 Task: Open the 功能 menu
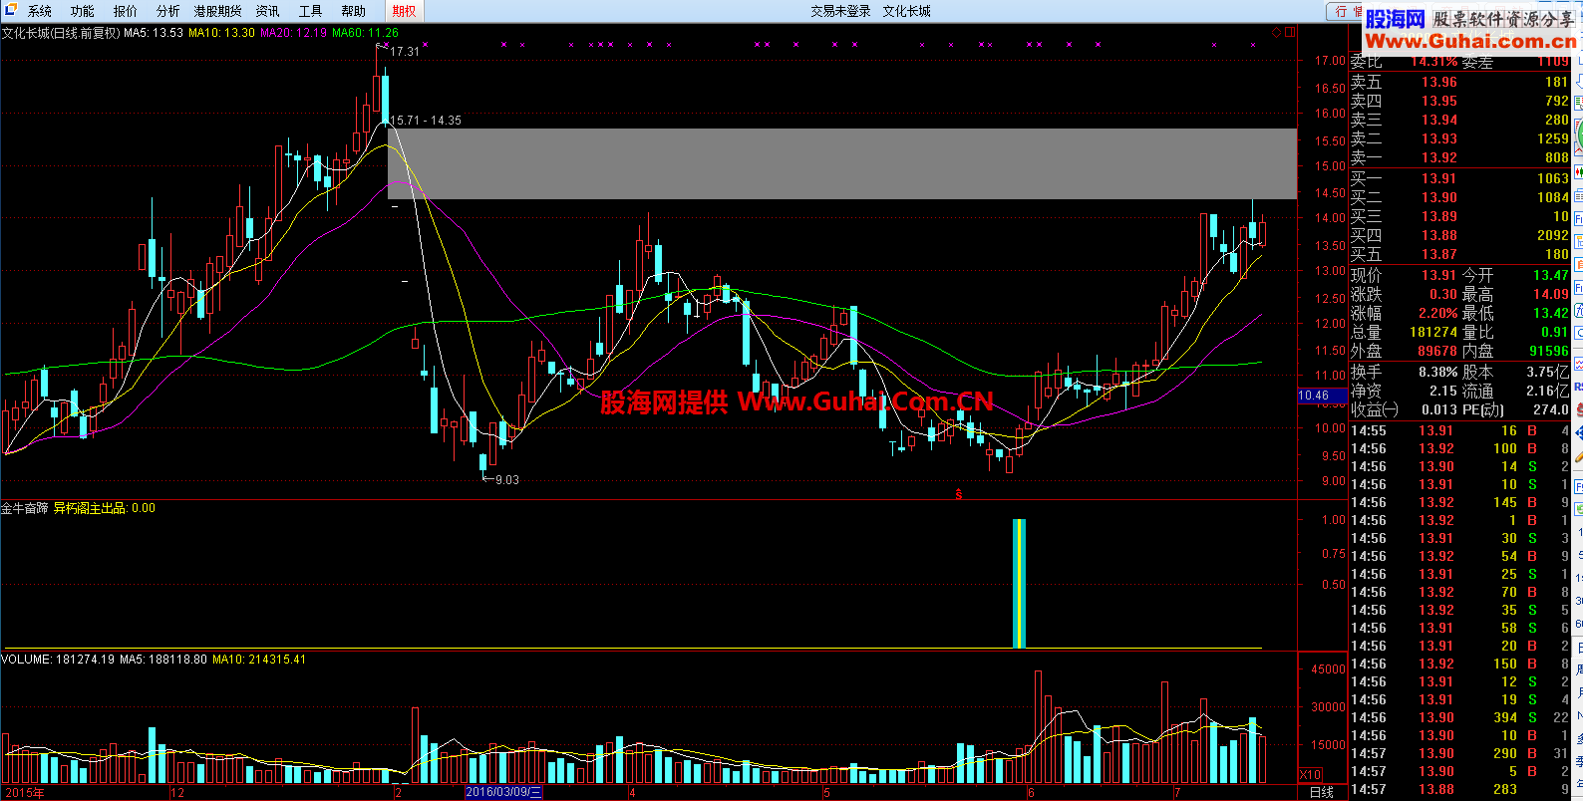pos(83,11)
